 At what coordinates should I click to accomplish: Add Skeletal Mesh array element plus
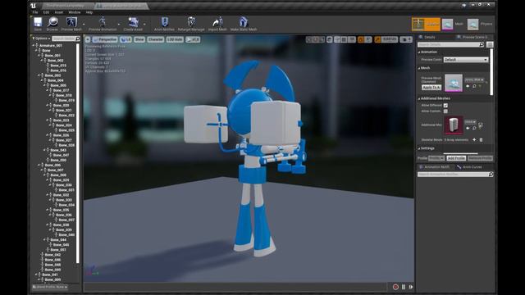[x=474, y=140]
